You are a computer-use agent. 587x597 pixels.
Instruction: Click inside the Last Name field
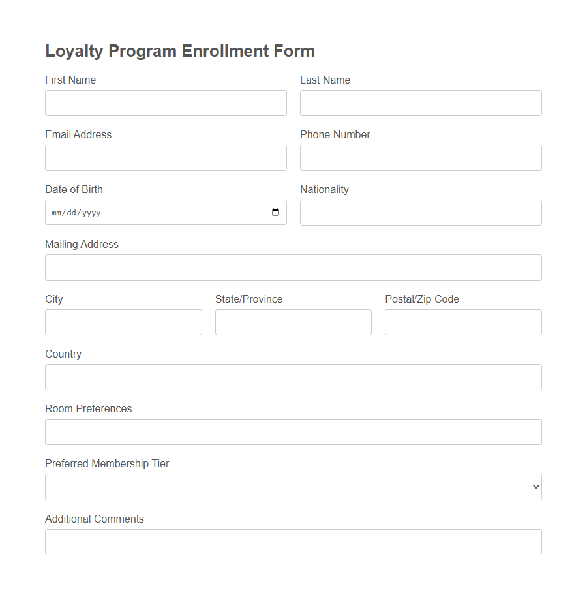click(421, 103)
